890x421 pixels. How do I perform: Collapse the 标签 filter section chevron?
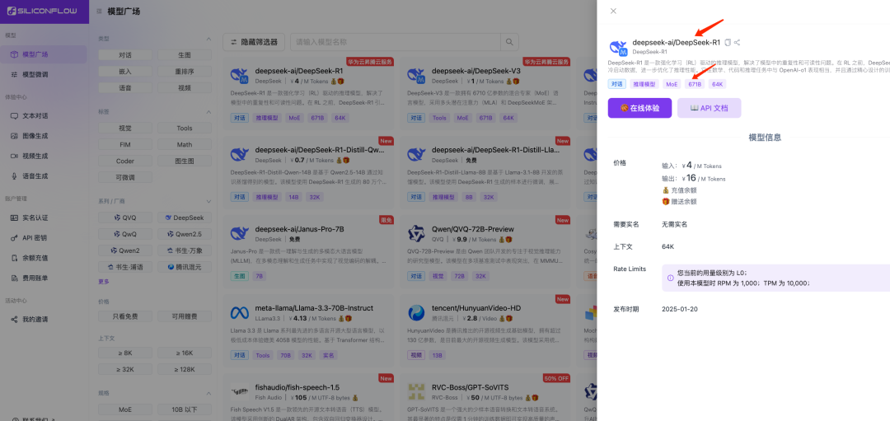[x=208, y=112]
